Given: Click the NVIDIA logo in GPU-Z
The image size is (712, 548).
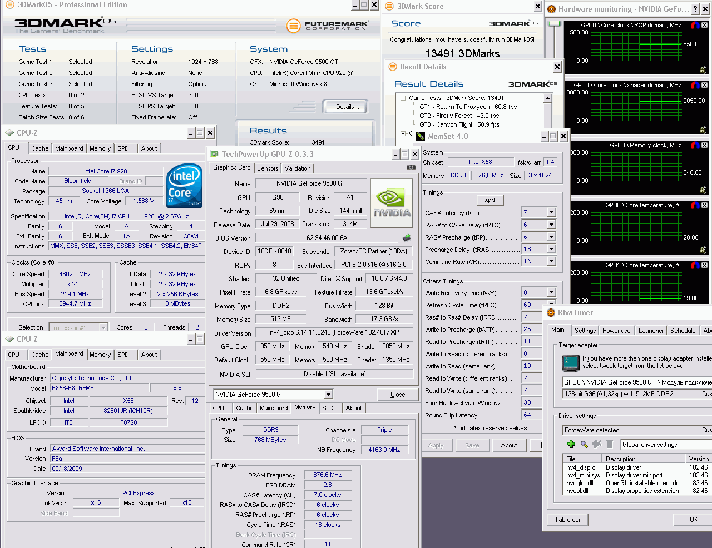Looking at the screenshot, I should coord(392,203).
